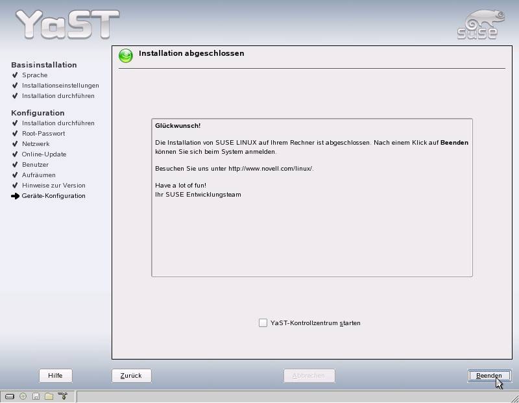Click the window corner size grip
This screenshot has height=403, width=519.
514,398
